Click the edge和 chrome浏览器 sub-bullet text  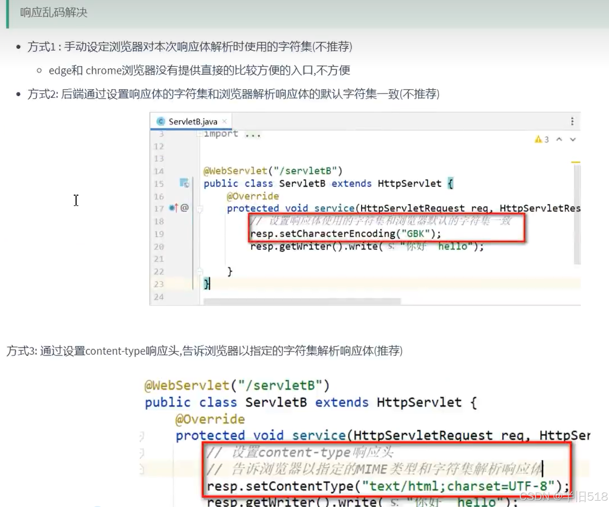pos(199,70)
